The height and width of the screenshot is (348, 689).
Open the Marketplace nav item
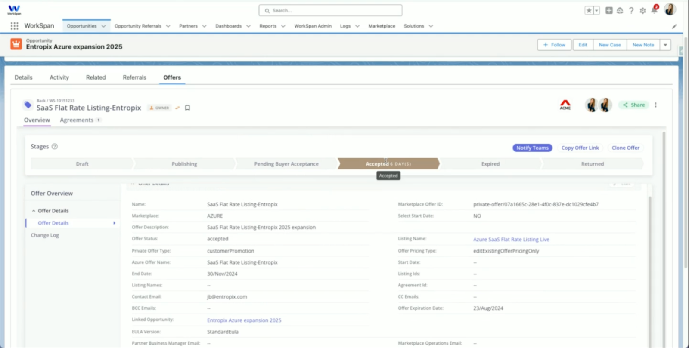pos(382,26)
